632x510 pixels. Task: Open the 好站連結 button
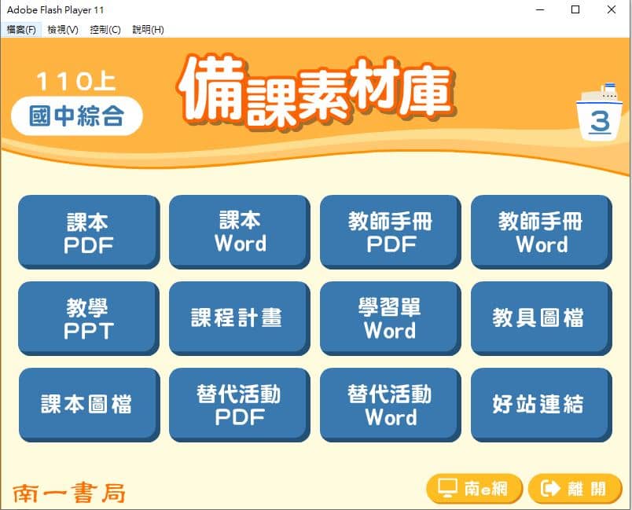pos(542,405)
